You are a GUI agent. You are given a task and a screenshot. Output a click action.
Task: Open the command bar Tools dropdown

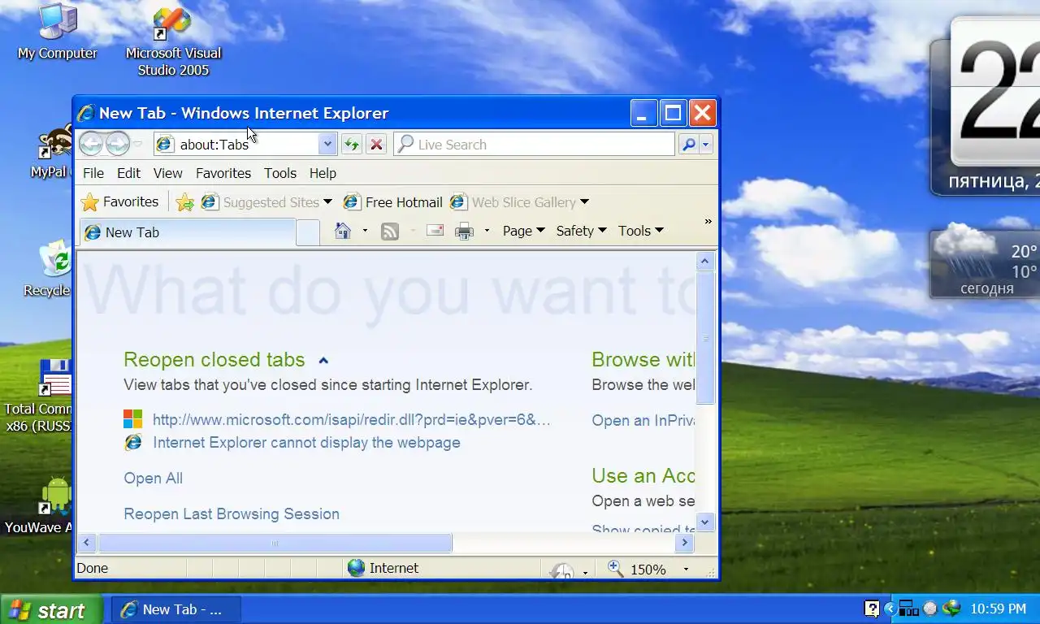(x=640, y=231)
